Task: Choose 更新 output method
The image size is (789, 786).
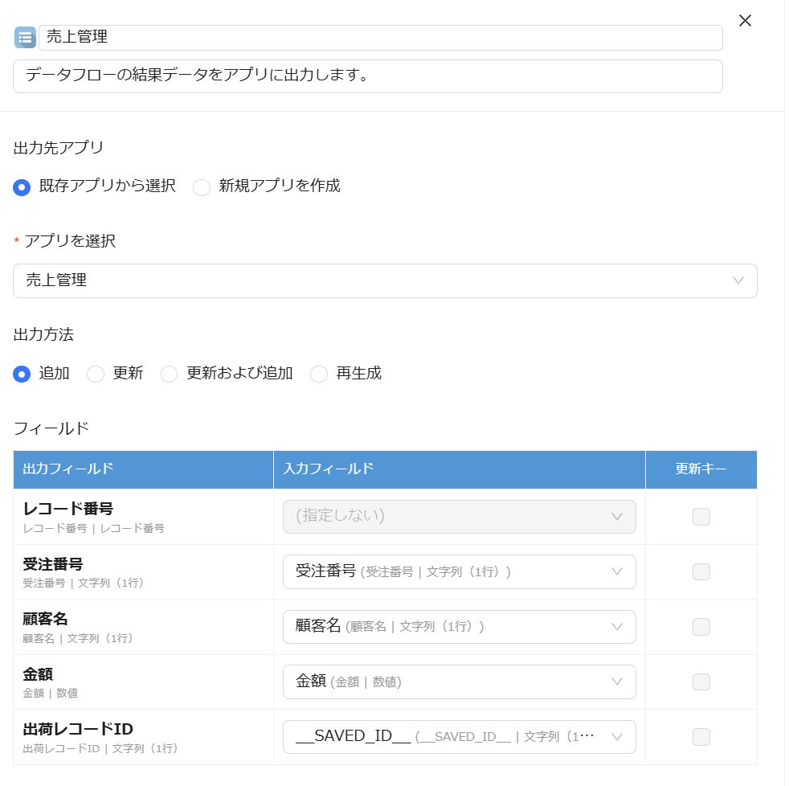Action: click(x=96, y=375)
